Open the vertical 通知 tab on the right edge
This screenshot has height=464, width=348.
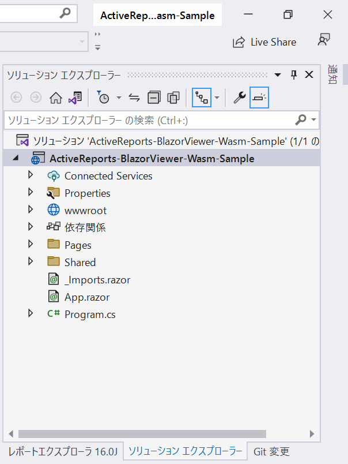coord(332,74)
